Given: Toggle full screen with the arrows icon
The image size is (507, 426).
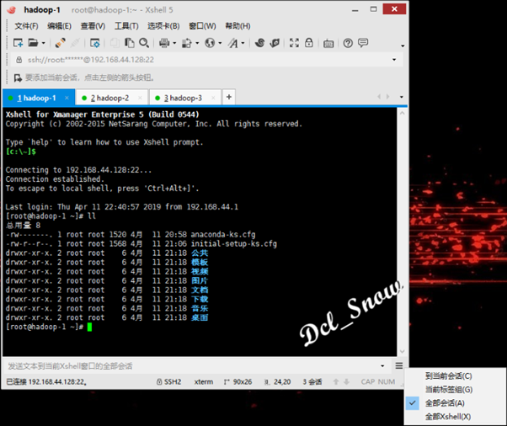Looking at the screenshot, I should click(x=294, y=43).
